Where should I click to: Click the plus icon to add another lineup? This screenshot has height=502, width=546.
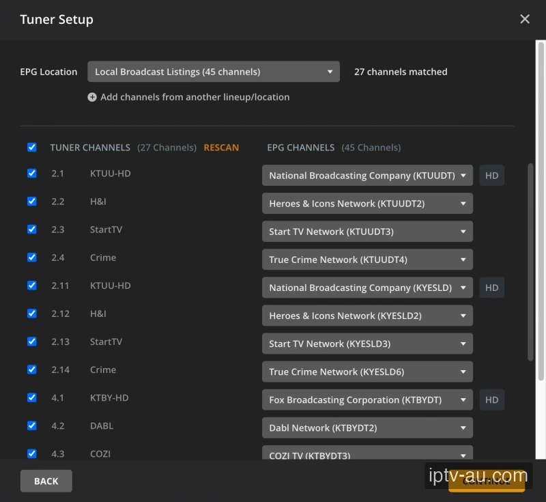[x=92, y=97]
